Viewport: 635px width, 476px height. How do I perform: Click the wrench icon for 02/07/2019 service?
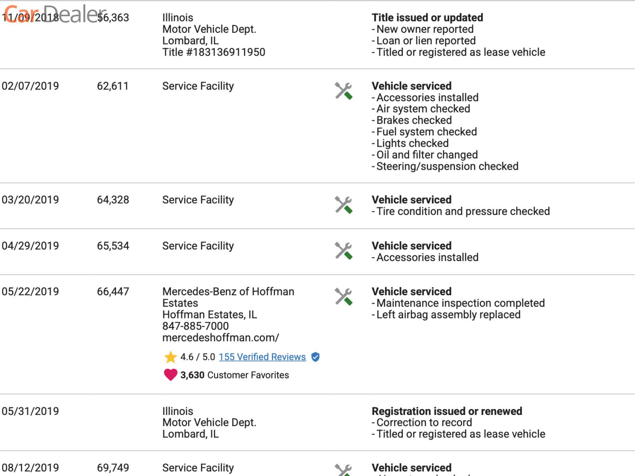(343, 91)
